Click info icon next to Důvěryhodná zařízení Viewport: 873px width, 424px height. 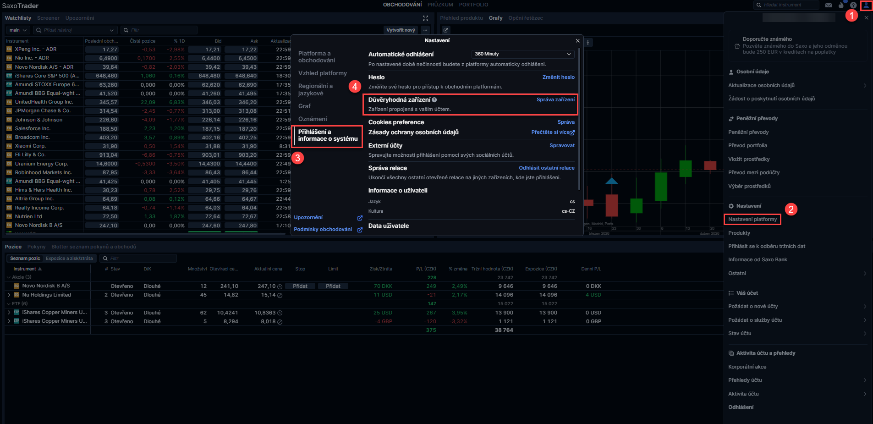(x=434, y=100)
